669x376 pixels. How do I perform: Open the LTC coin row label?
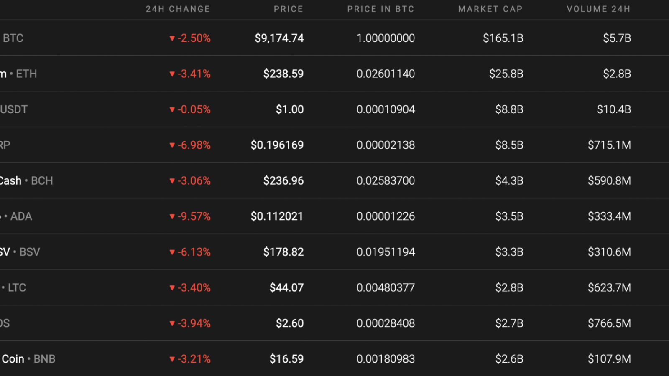14,288
